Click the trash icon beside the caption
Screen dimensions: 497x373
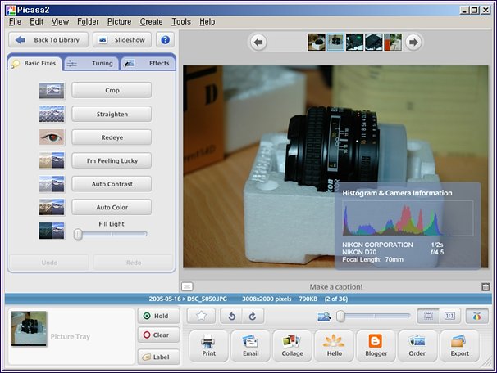(x=486, y=287)
